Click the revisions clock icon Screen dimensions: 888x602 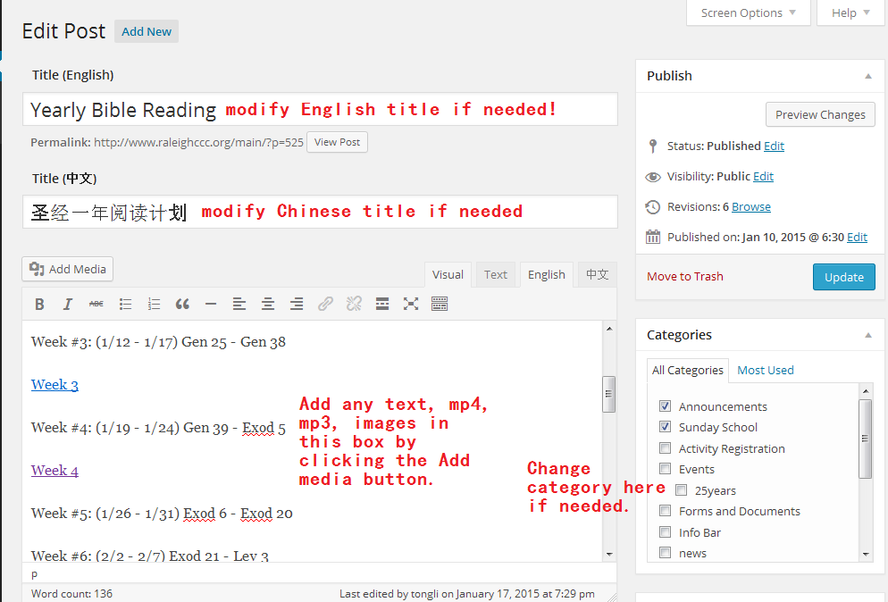[x=653, y=207]
